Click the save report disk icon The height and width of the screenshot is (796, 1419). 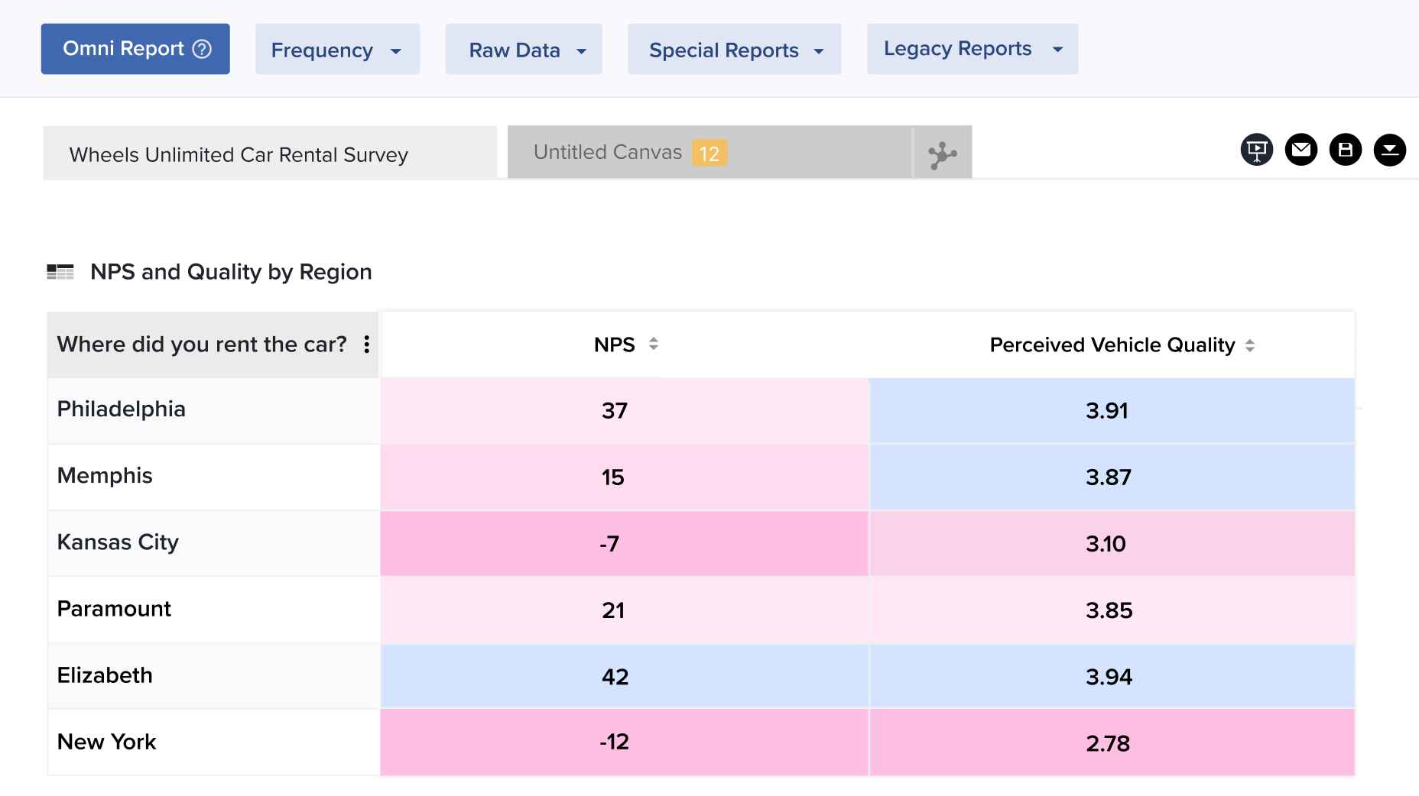pos(1345,150)
